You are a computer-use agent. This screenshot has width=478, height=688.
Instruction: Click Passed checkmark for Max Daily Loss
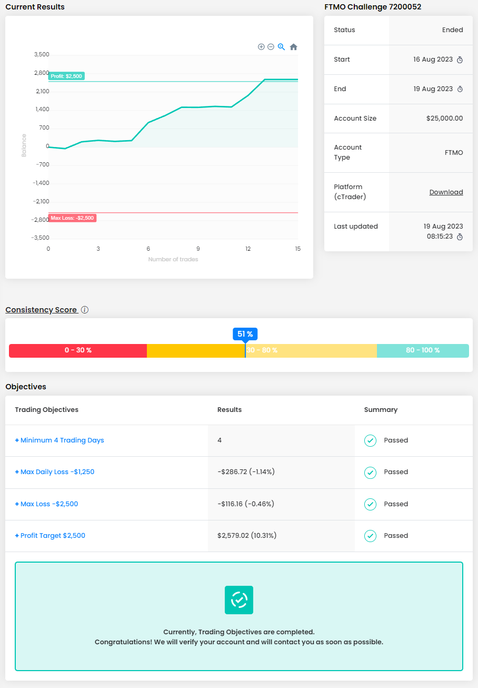(371, 472)
